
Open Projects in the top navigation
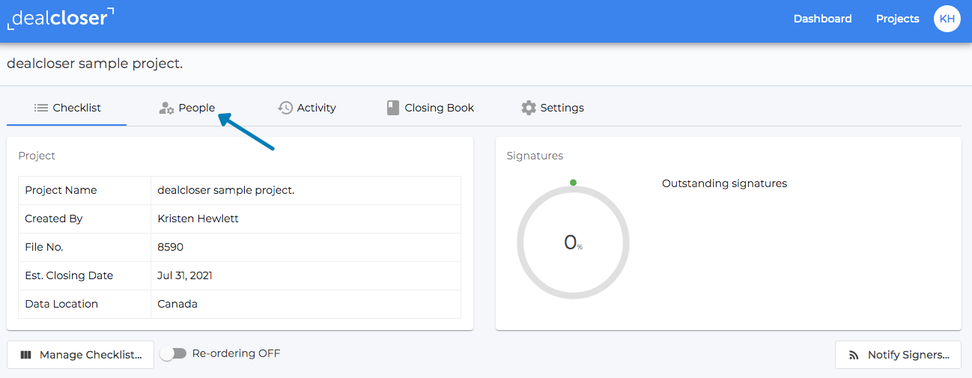[897, 19]
